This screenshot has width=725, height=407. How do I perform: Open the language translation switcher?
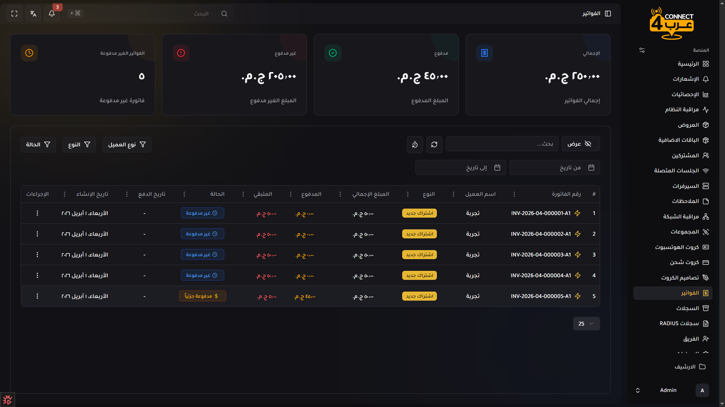(33, 14)
